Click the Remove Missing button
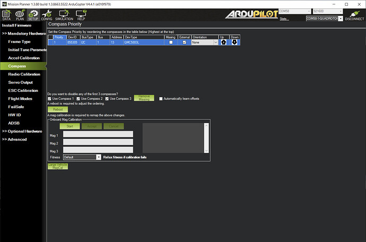Image resolution: width=366 pixels, height=242 pixels. click(144, 98)
